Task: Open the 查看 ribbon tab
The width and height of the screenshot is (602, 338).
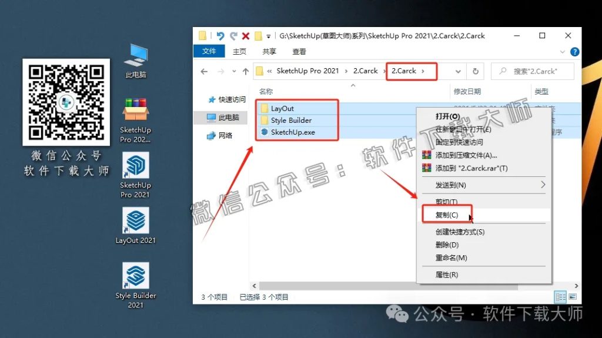Action: [299, 52]
